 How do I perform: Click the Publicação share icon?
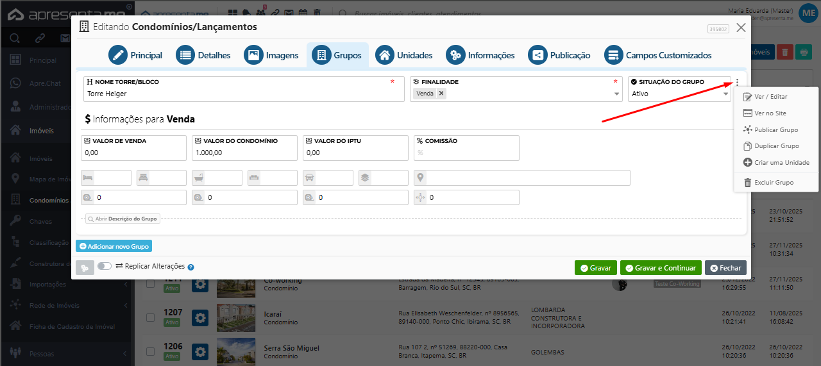point(537,55)
